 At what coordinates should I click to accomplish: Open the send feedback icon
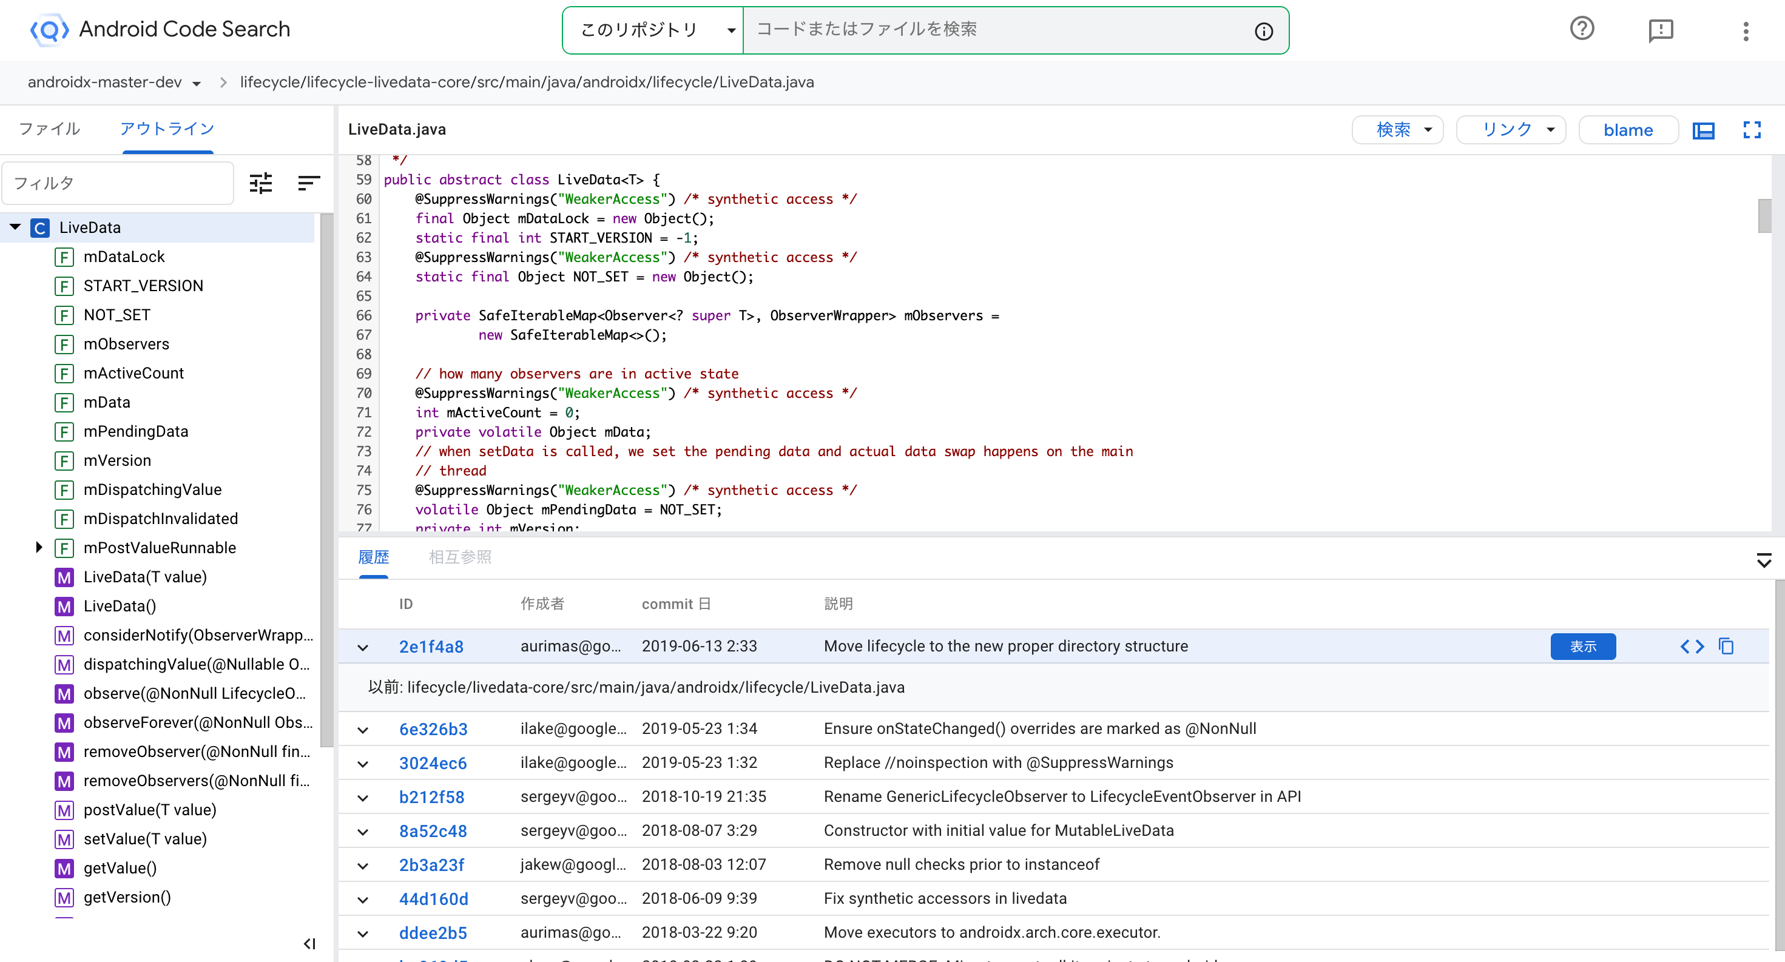[1660, 30]
